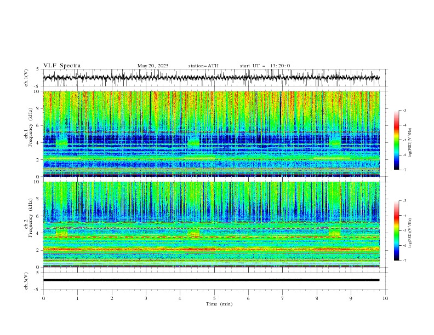Viewport: 434px width, 335px height.
Task: Click inside the ch.1 spectrogram panel
Action: 211,134
